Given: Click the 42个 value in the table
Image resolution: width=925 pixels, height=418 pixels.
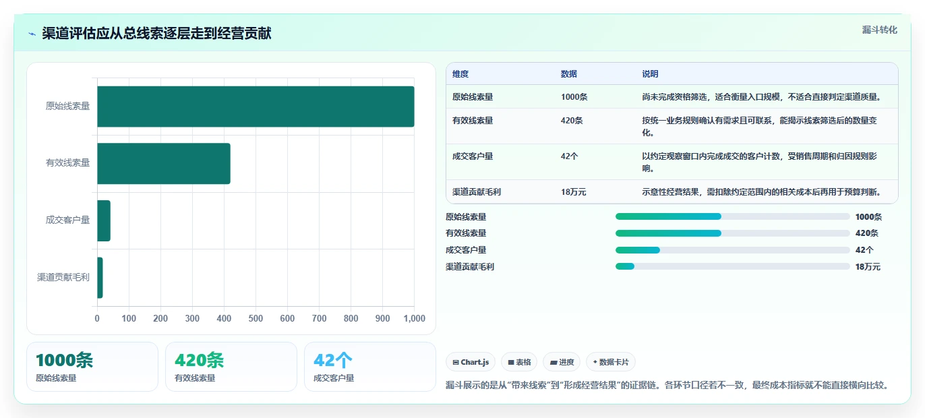Looking at the screenshot, I should [x=570, y=156].
